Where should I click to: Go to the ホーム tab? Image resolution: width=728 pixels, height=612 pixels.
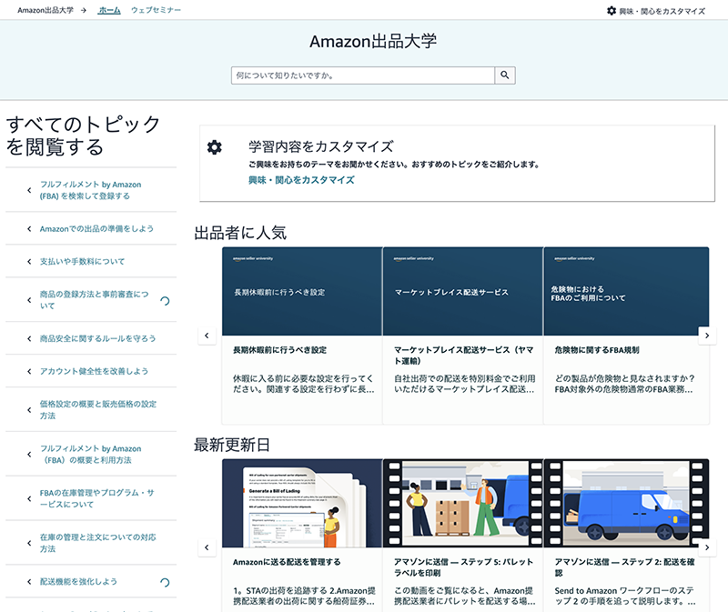click(x=109, y=10)
